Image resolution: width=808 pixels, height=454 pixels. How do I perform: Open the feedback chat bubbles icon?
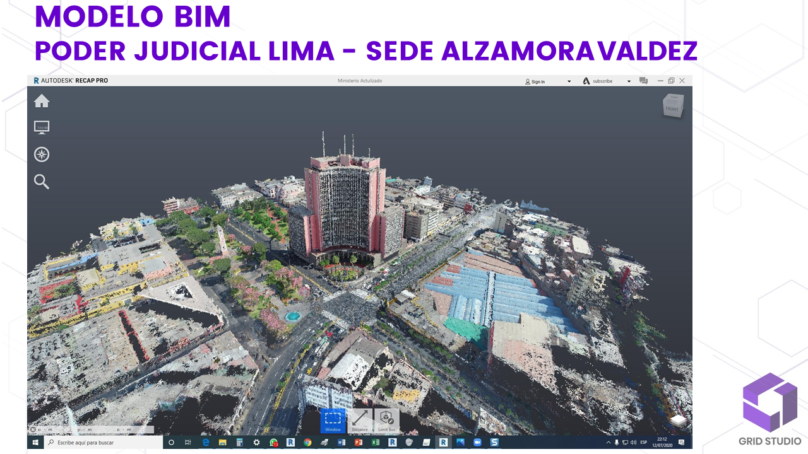coord(643,81)
